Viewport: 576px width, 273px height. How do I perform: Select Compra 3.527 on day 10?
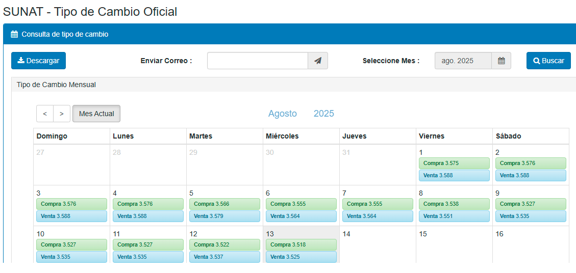(x=71, y=245)
